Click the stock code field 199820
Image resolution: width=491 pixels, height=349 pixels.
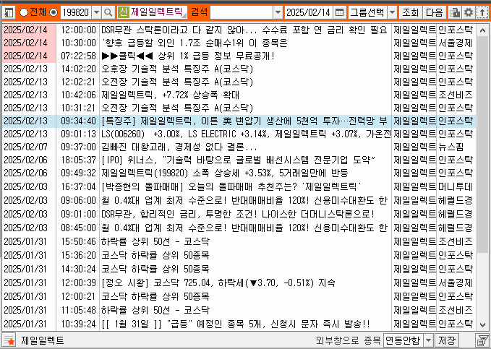[x=76, y=12]
